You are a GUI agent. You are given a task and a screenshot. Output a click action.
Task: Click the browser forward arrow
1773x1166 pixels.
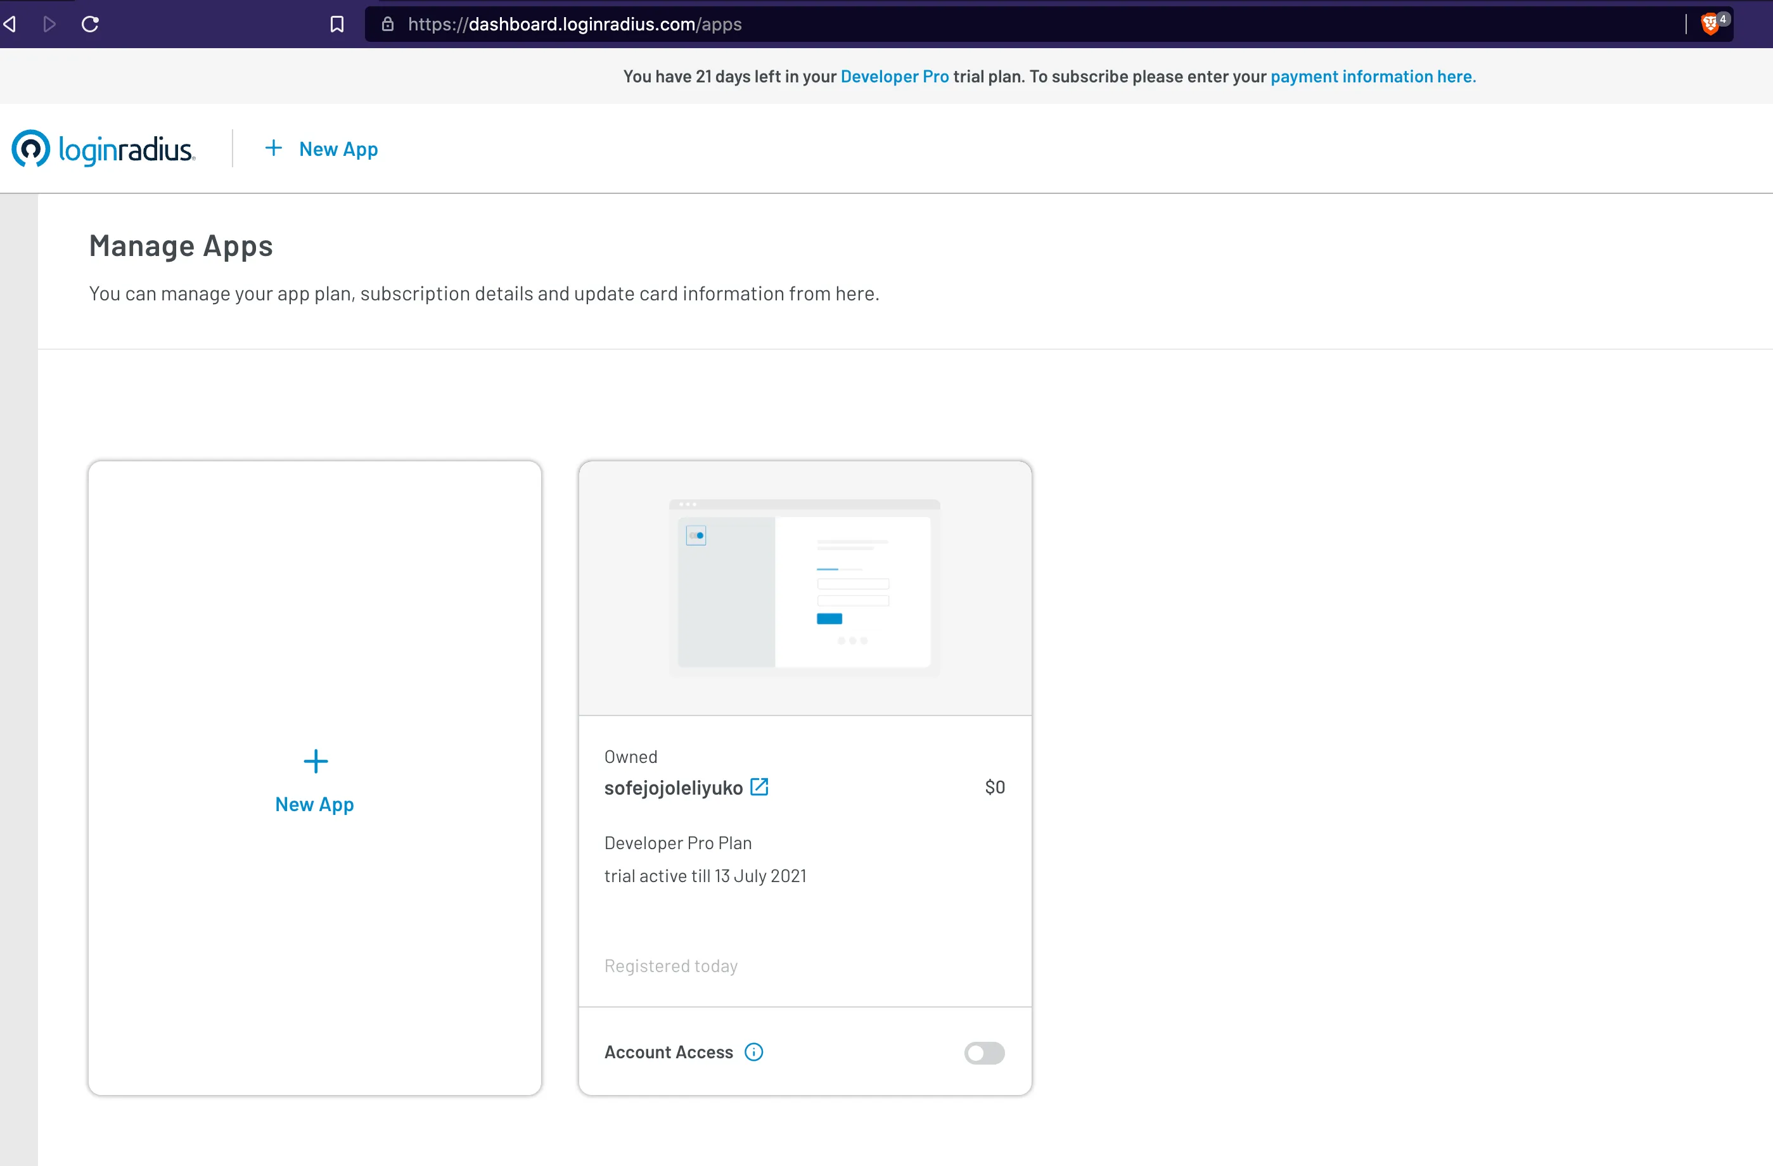click(49, 23)
